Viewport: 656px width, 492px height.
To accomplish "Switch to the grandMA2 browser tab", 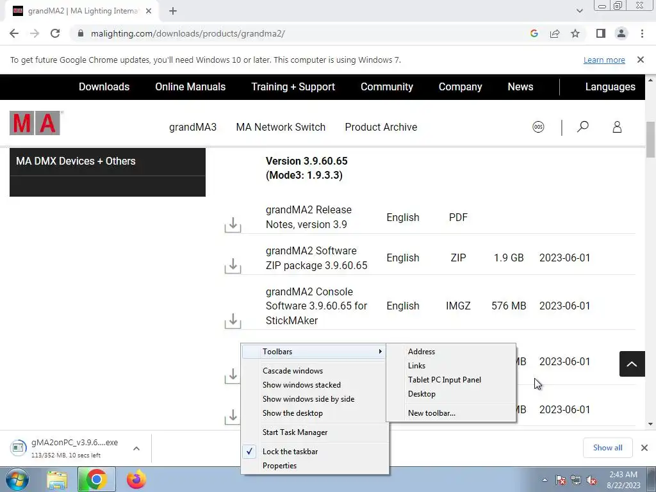I will click(82, 12).
